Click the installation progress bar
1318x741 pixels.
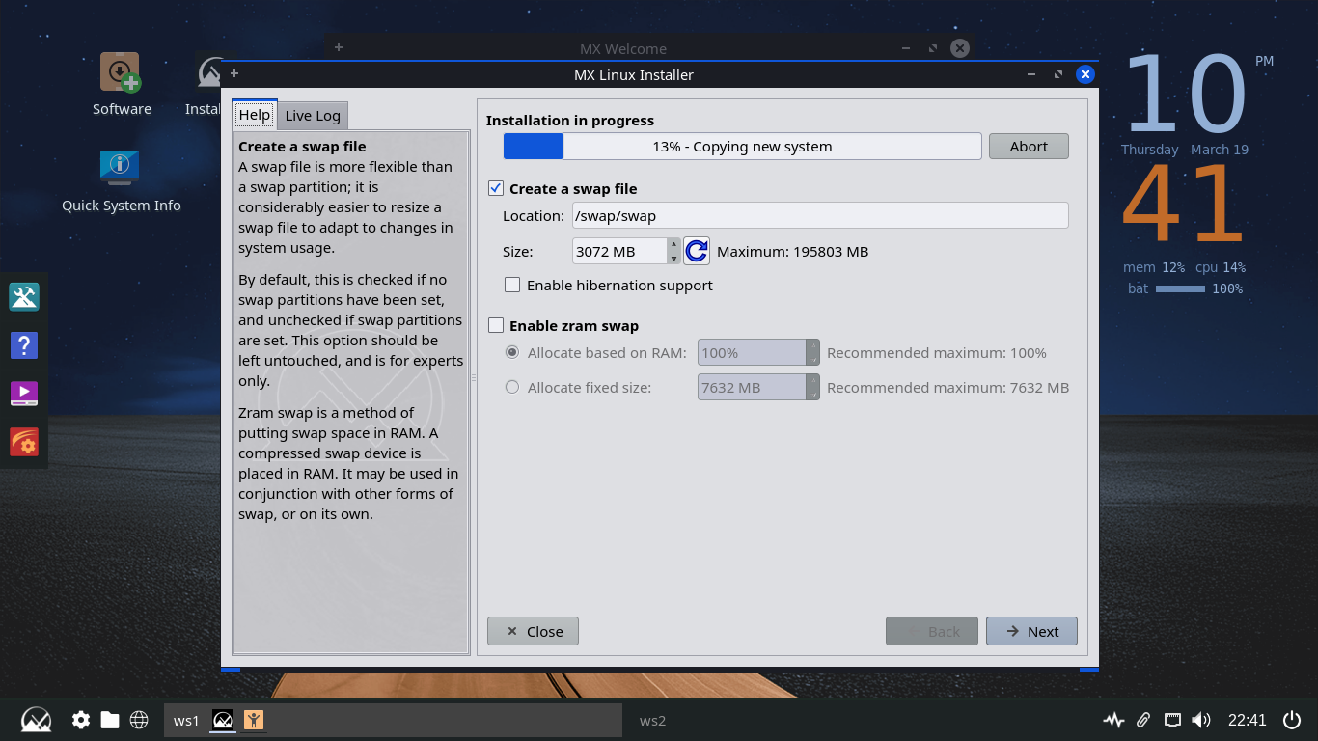point(742,147)
